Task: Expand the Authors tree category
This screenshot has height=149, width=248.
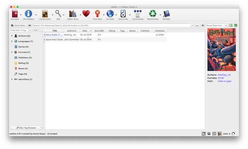Action: tap(12, 36)
